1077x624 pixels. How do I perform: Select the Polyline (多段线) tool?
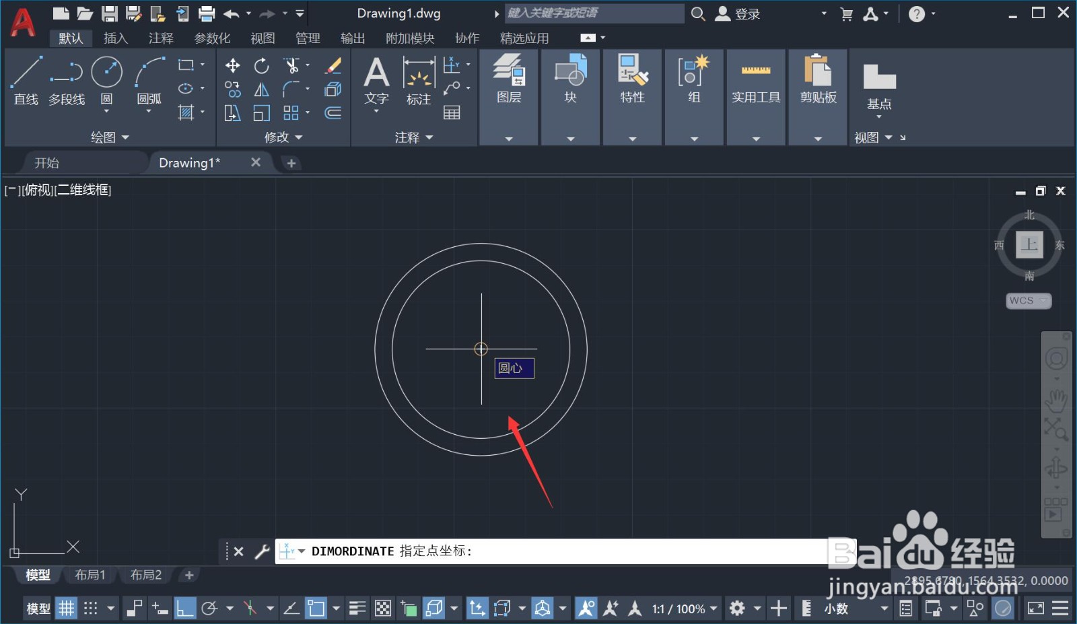(67, 81)
